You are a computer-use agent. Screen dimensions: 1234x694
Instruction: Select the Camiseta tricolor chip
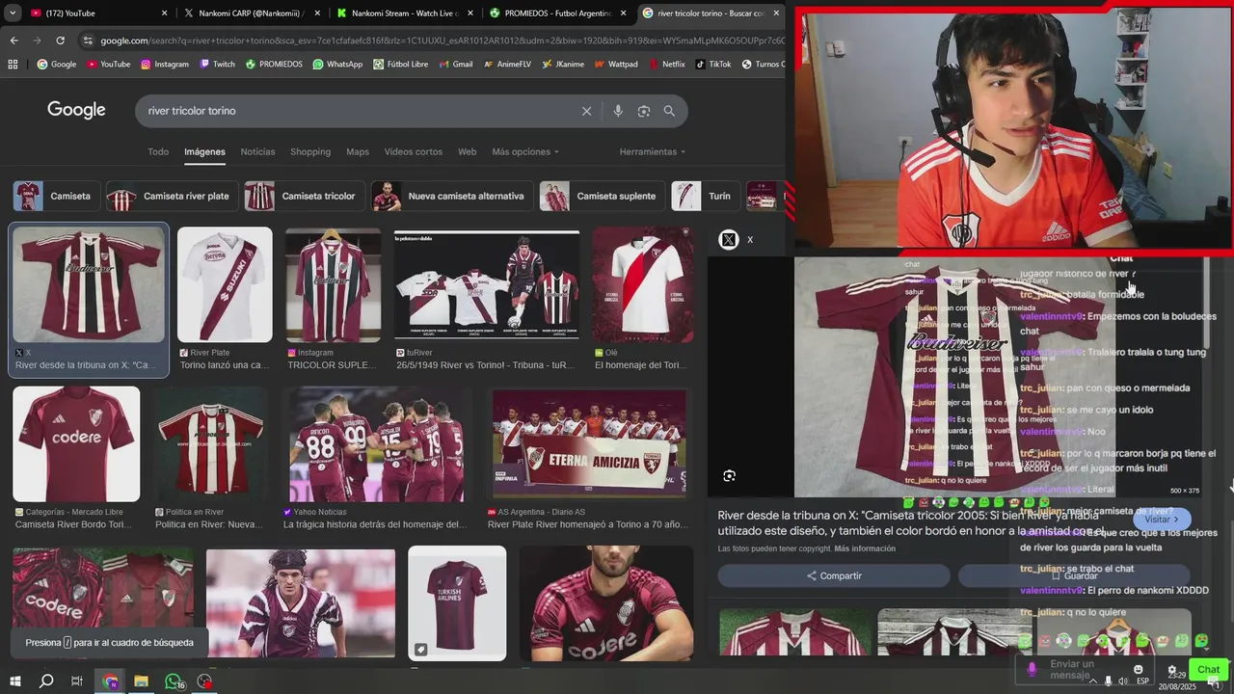pyautogui.click(x=305, y=196)
